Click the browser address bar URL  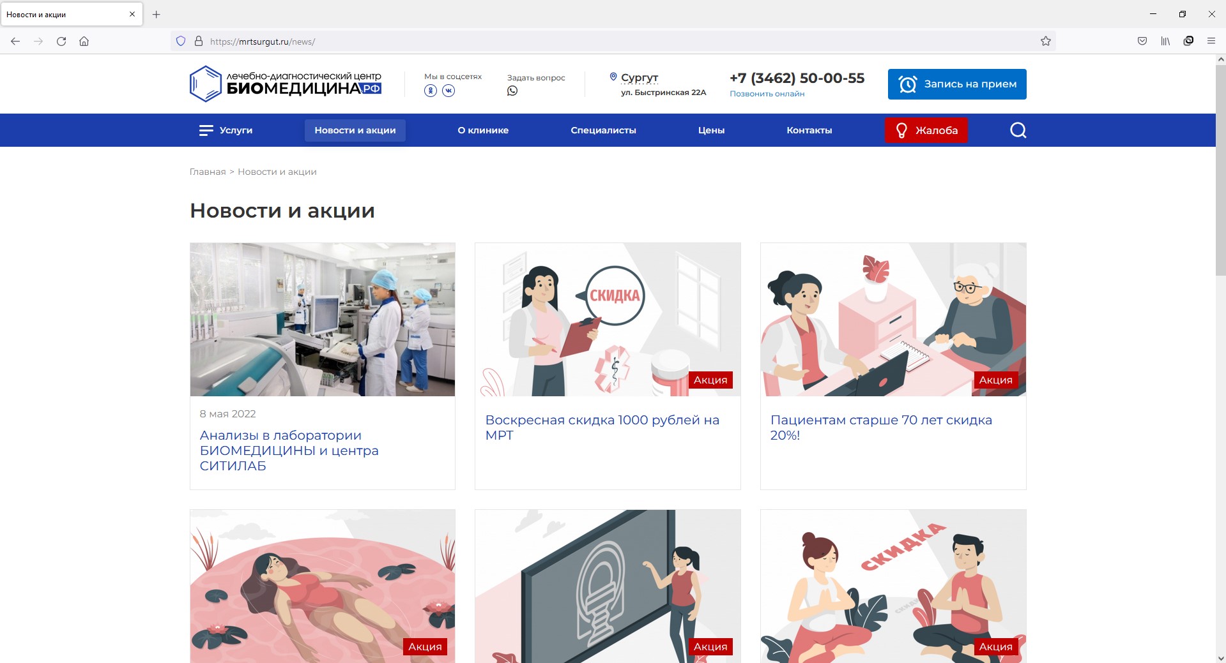tap(263, 41)
